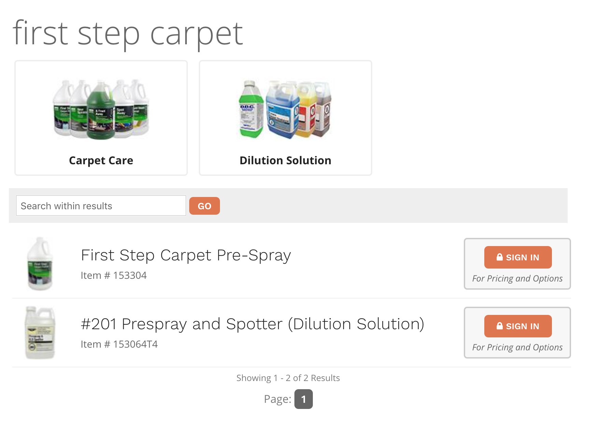This screenshot has height=426, width=597.
Task: Click the Carpet Care category label
Action: click(101, 161)
